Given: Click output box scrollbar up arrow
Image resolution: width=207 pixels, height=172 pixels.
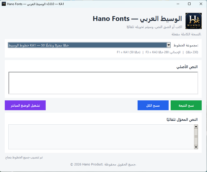Looking at the screenshot, I should [196, 127].
